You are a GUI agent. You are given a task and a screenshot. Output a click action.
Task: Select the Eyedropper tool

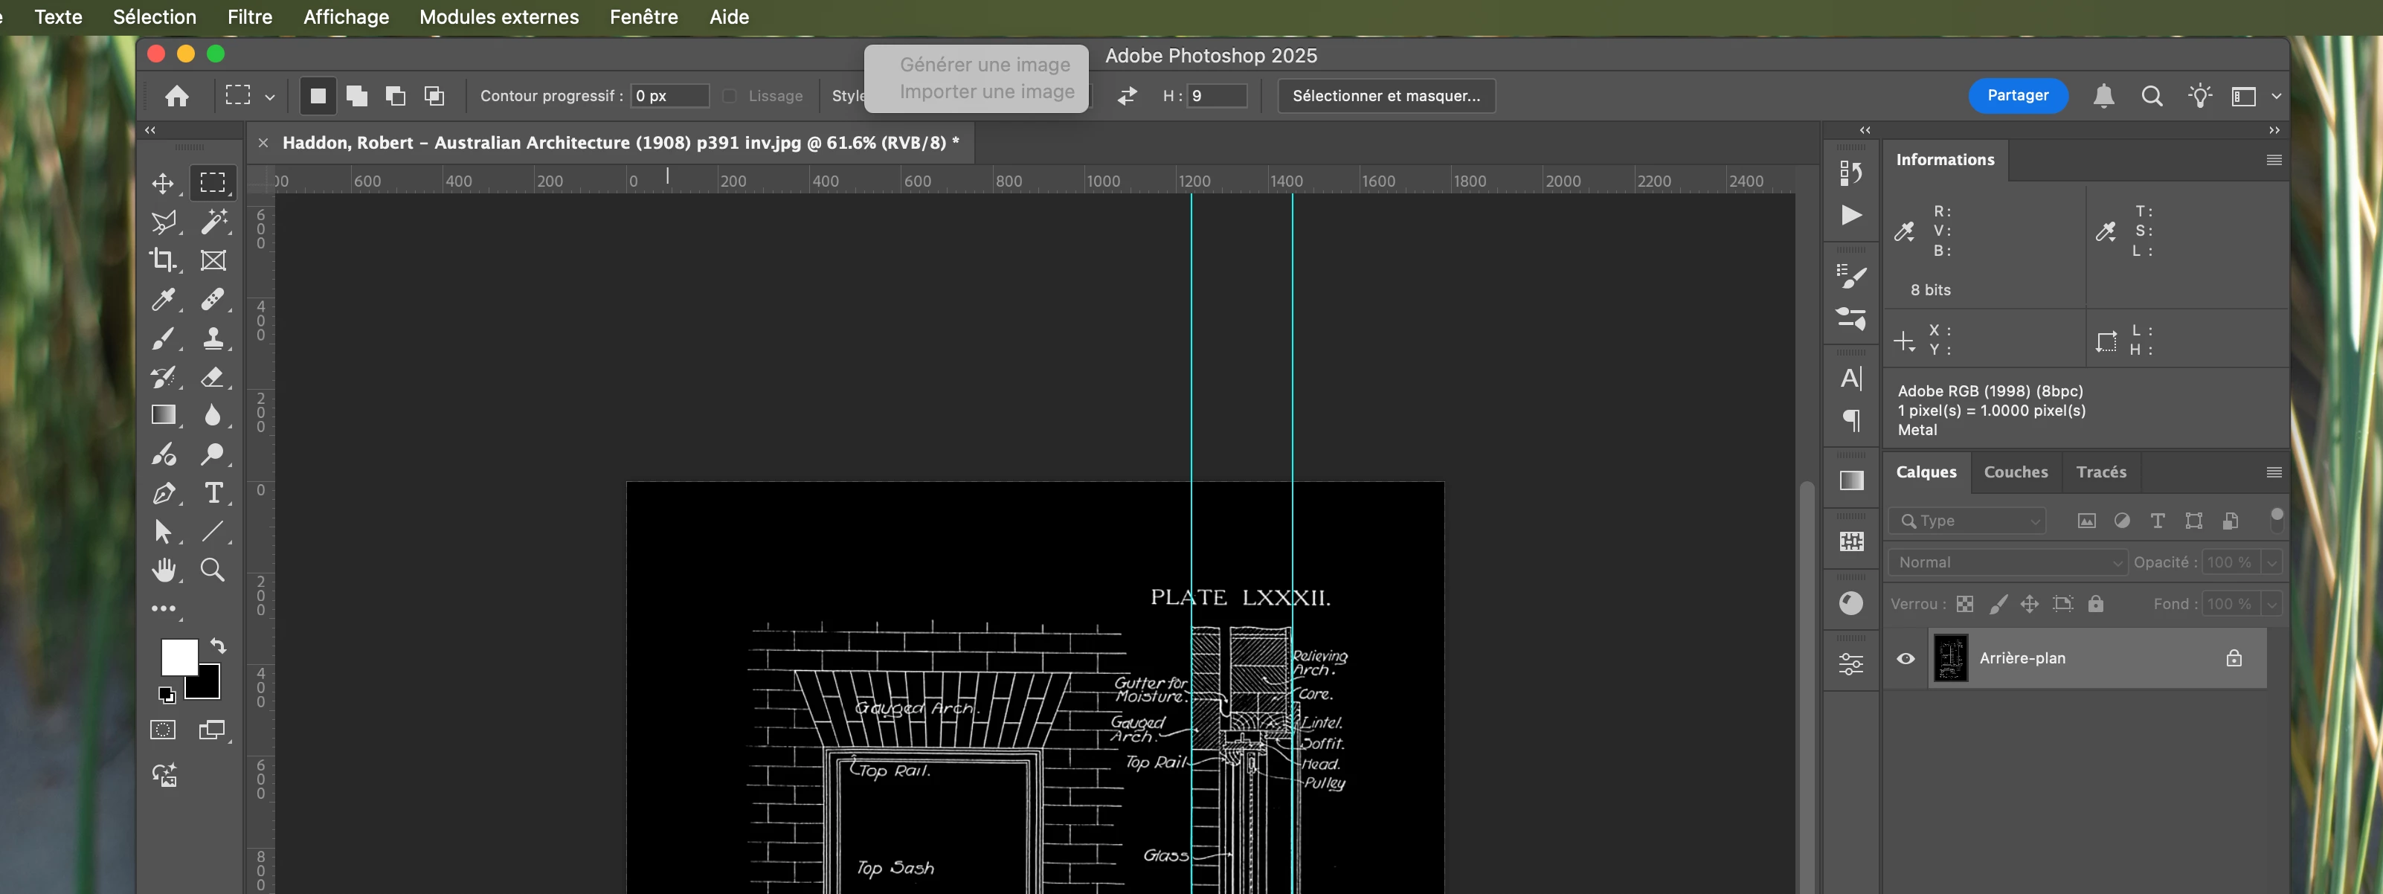(x=163, y=299)
